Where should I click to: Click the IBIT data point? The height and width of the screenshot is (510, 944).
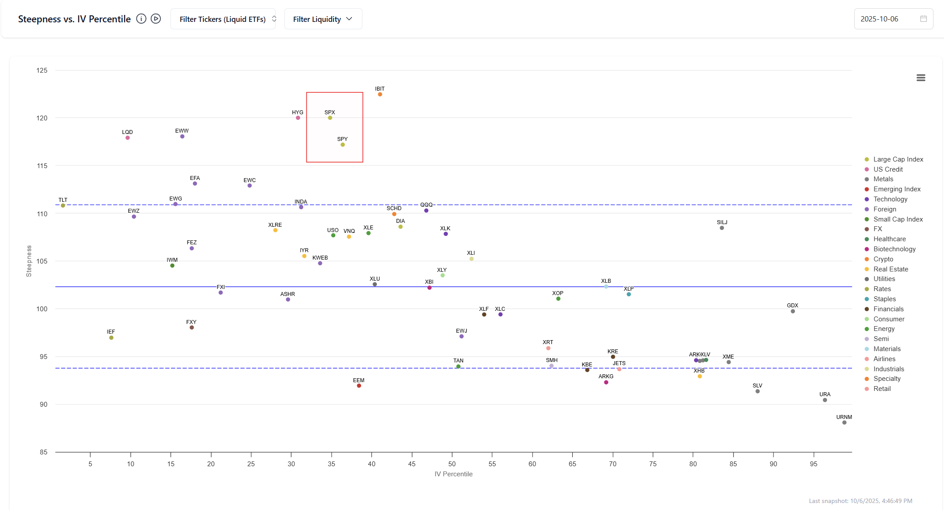pyautogui.click(x=380, y=95)
